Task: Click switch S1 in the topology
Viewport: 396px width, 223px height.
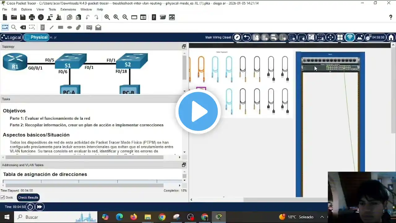Action: pos(71,61)
